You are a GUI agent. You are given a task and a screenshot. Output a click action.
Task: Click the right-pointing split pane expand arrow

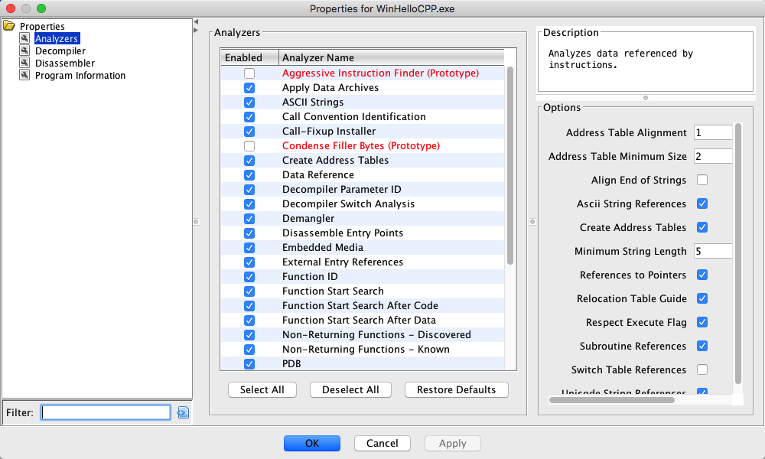tap(196, 30)
